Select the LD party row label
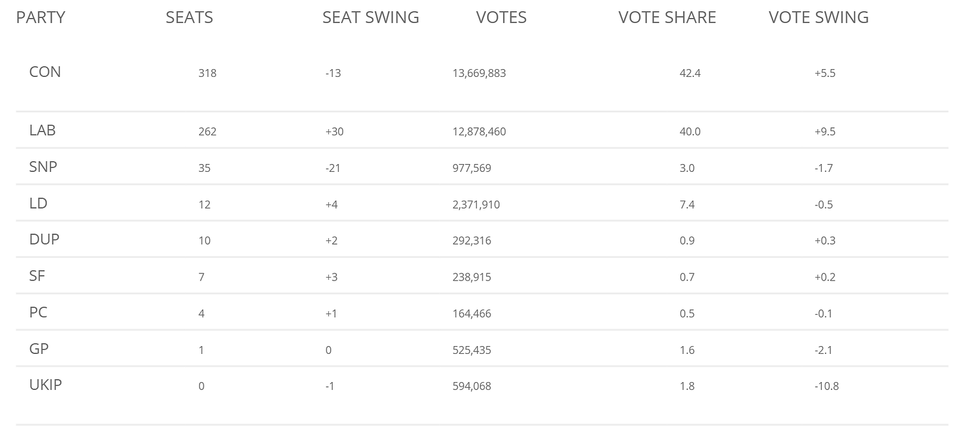The width and height of the screenshot is (962, 441). (38, 204)
